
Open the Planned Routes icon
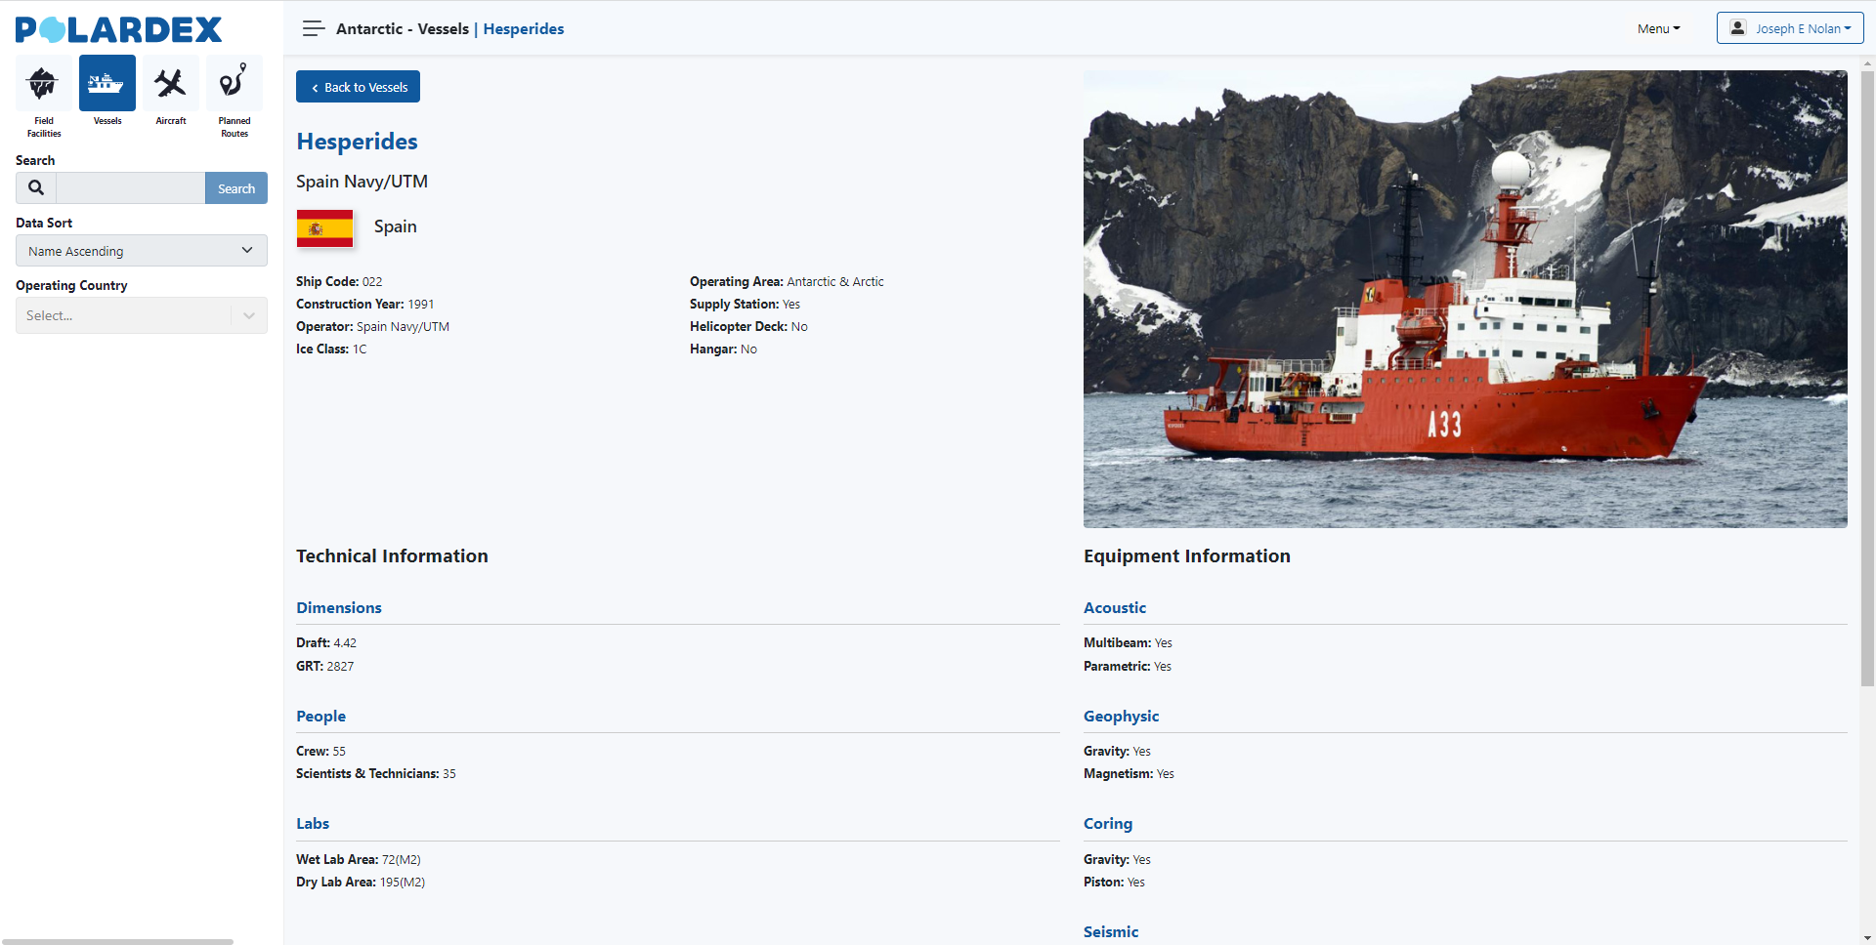click(x=234, y=83)
